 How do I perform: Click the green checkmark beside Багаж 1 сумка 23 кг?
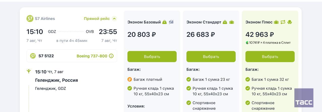[189, 79]
